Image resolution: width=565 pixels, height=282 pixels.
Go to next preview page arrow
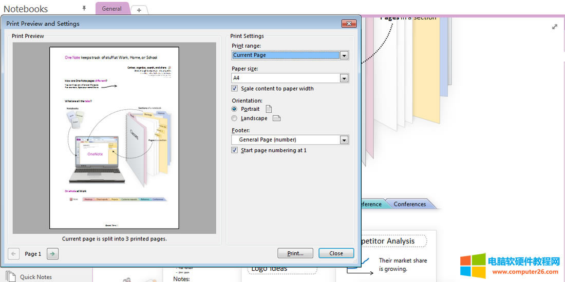tap(52, 254)
